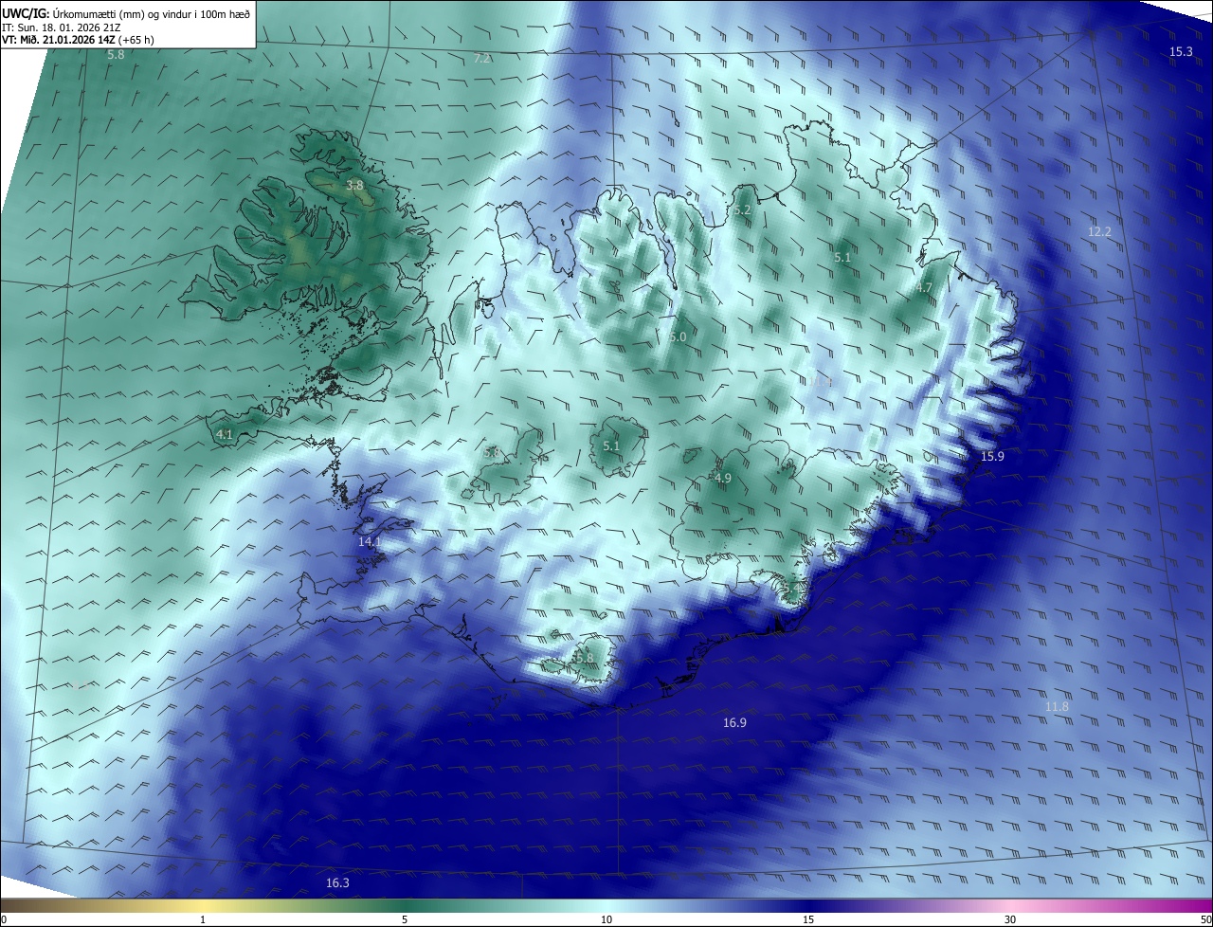Select the 3.8 value over the Westfjords
The image size is (1213, 927).
point(354,186)
